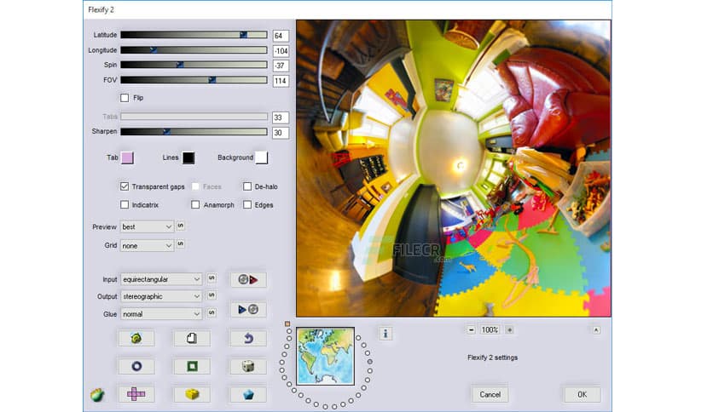
Task: Uncheck Transparent gaps checkbox
Action: (x=125, y=186)
